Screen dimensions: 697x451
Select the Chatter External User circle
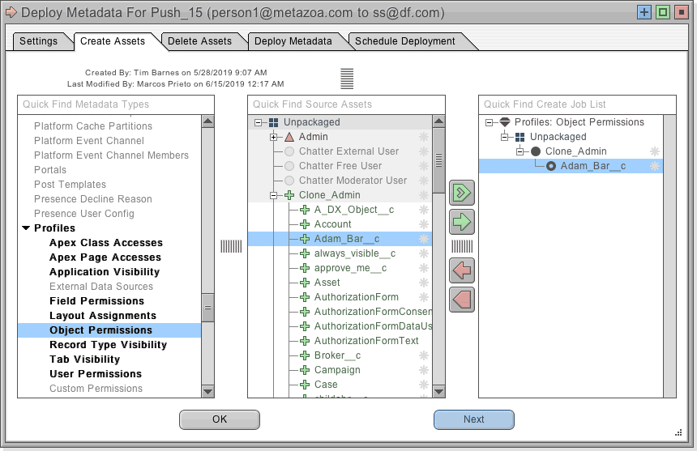click(x=289, y=151)
